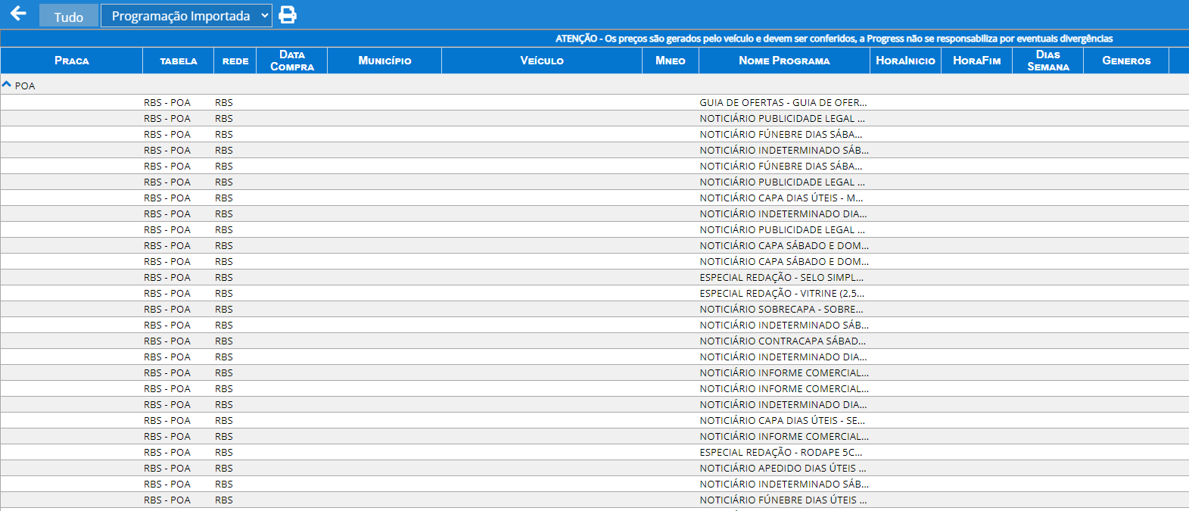1189x511 pixels.
Task: Go back using the left arrow icon
Action: coord(18,14)
